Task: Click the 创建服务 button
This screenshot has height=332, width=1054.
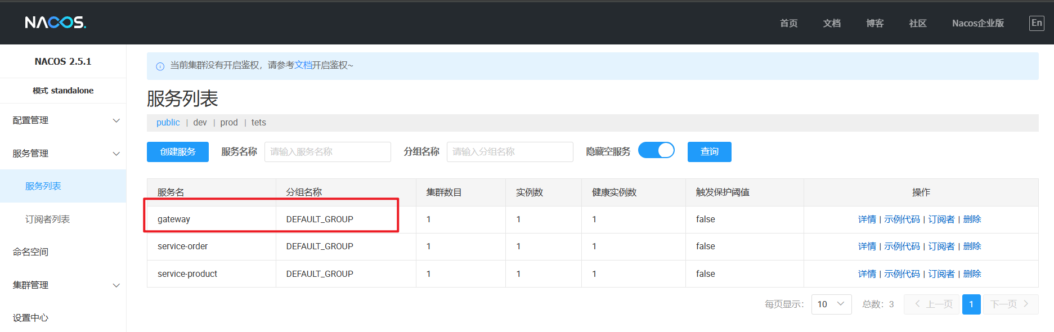Action: [178, 152]
